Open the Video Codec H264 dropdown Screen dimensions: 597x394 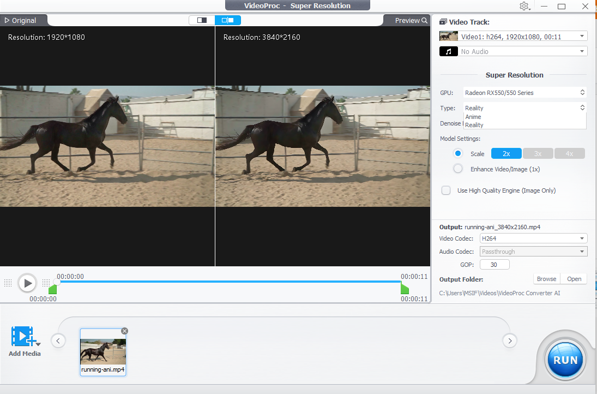(x=533, y=238)
